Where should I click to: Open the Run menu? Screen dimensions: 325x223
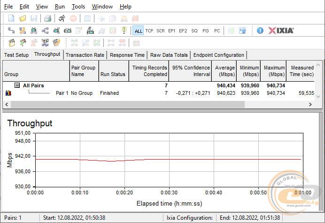click(x=60, y=7)
